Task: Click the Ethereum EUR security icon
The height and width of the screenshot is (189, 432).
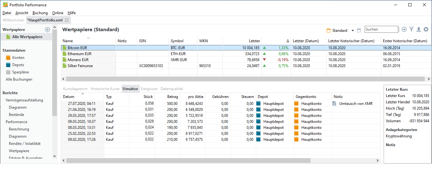Action: click(65, 54)
